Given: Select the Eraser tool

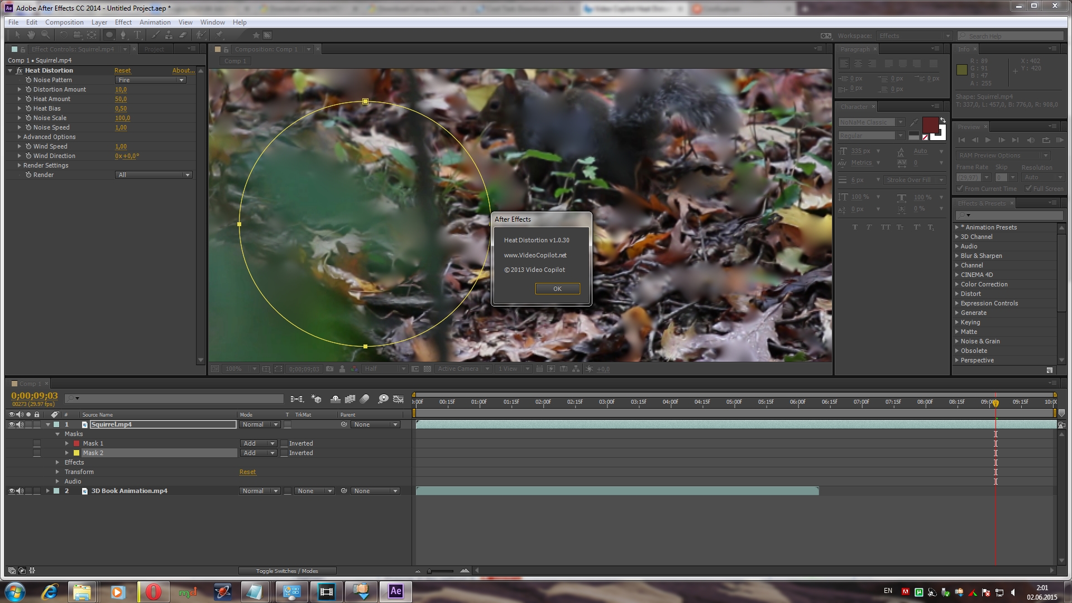Looking at the screenshot, I should (x=183, y=35).
